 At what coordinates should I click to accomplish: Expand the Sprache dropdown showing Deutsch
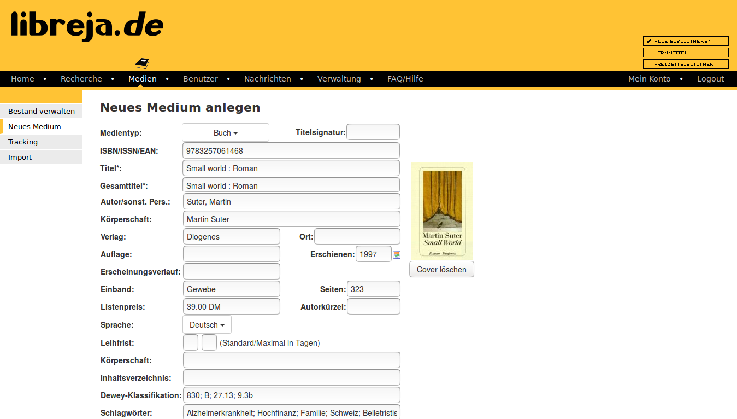coord(207,325)
